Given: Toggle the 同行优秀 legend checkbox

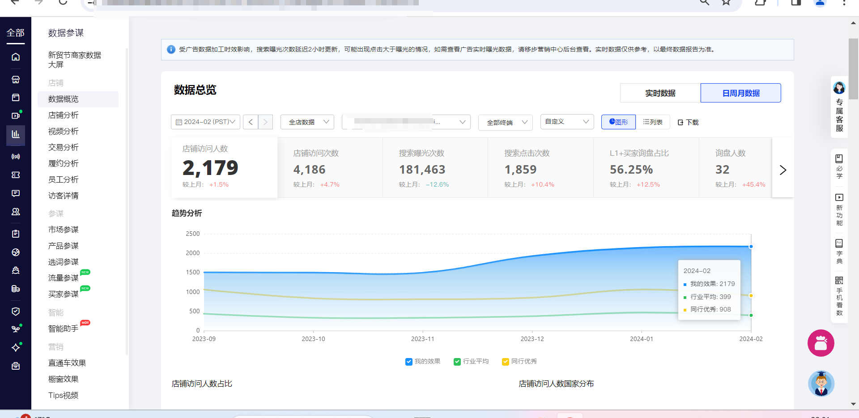Looking at the screenshot, I should (x=505, y=362).
